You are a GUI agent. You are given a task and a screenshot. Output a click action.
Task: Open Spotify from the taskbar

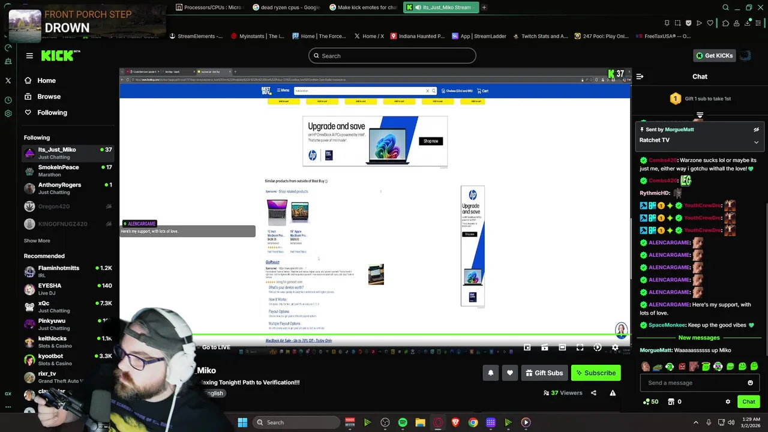(x=403, y=422)
